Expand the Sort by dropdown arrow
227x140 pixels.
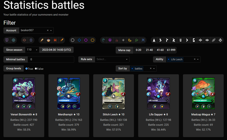[x=154, y=69]
